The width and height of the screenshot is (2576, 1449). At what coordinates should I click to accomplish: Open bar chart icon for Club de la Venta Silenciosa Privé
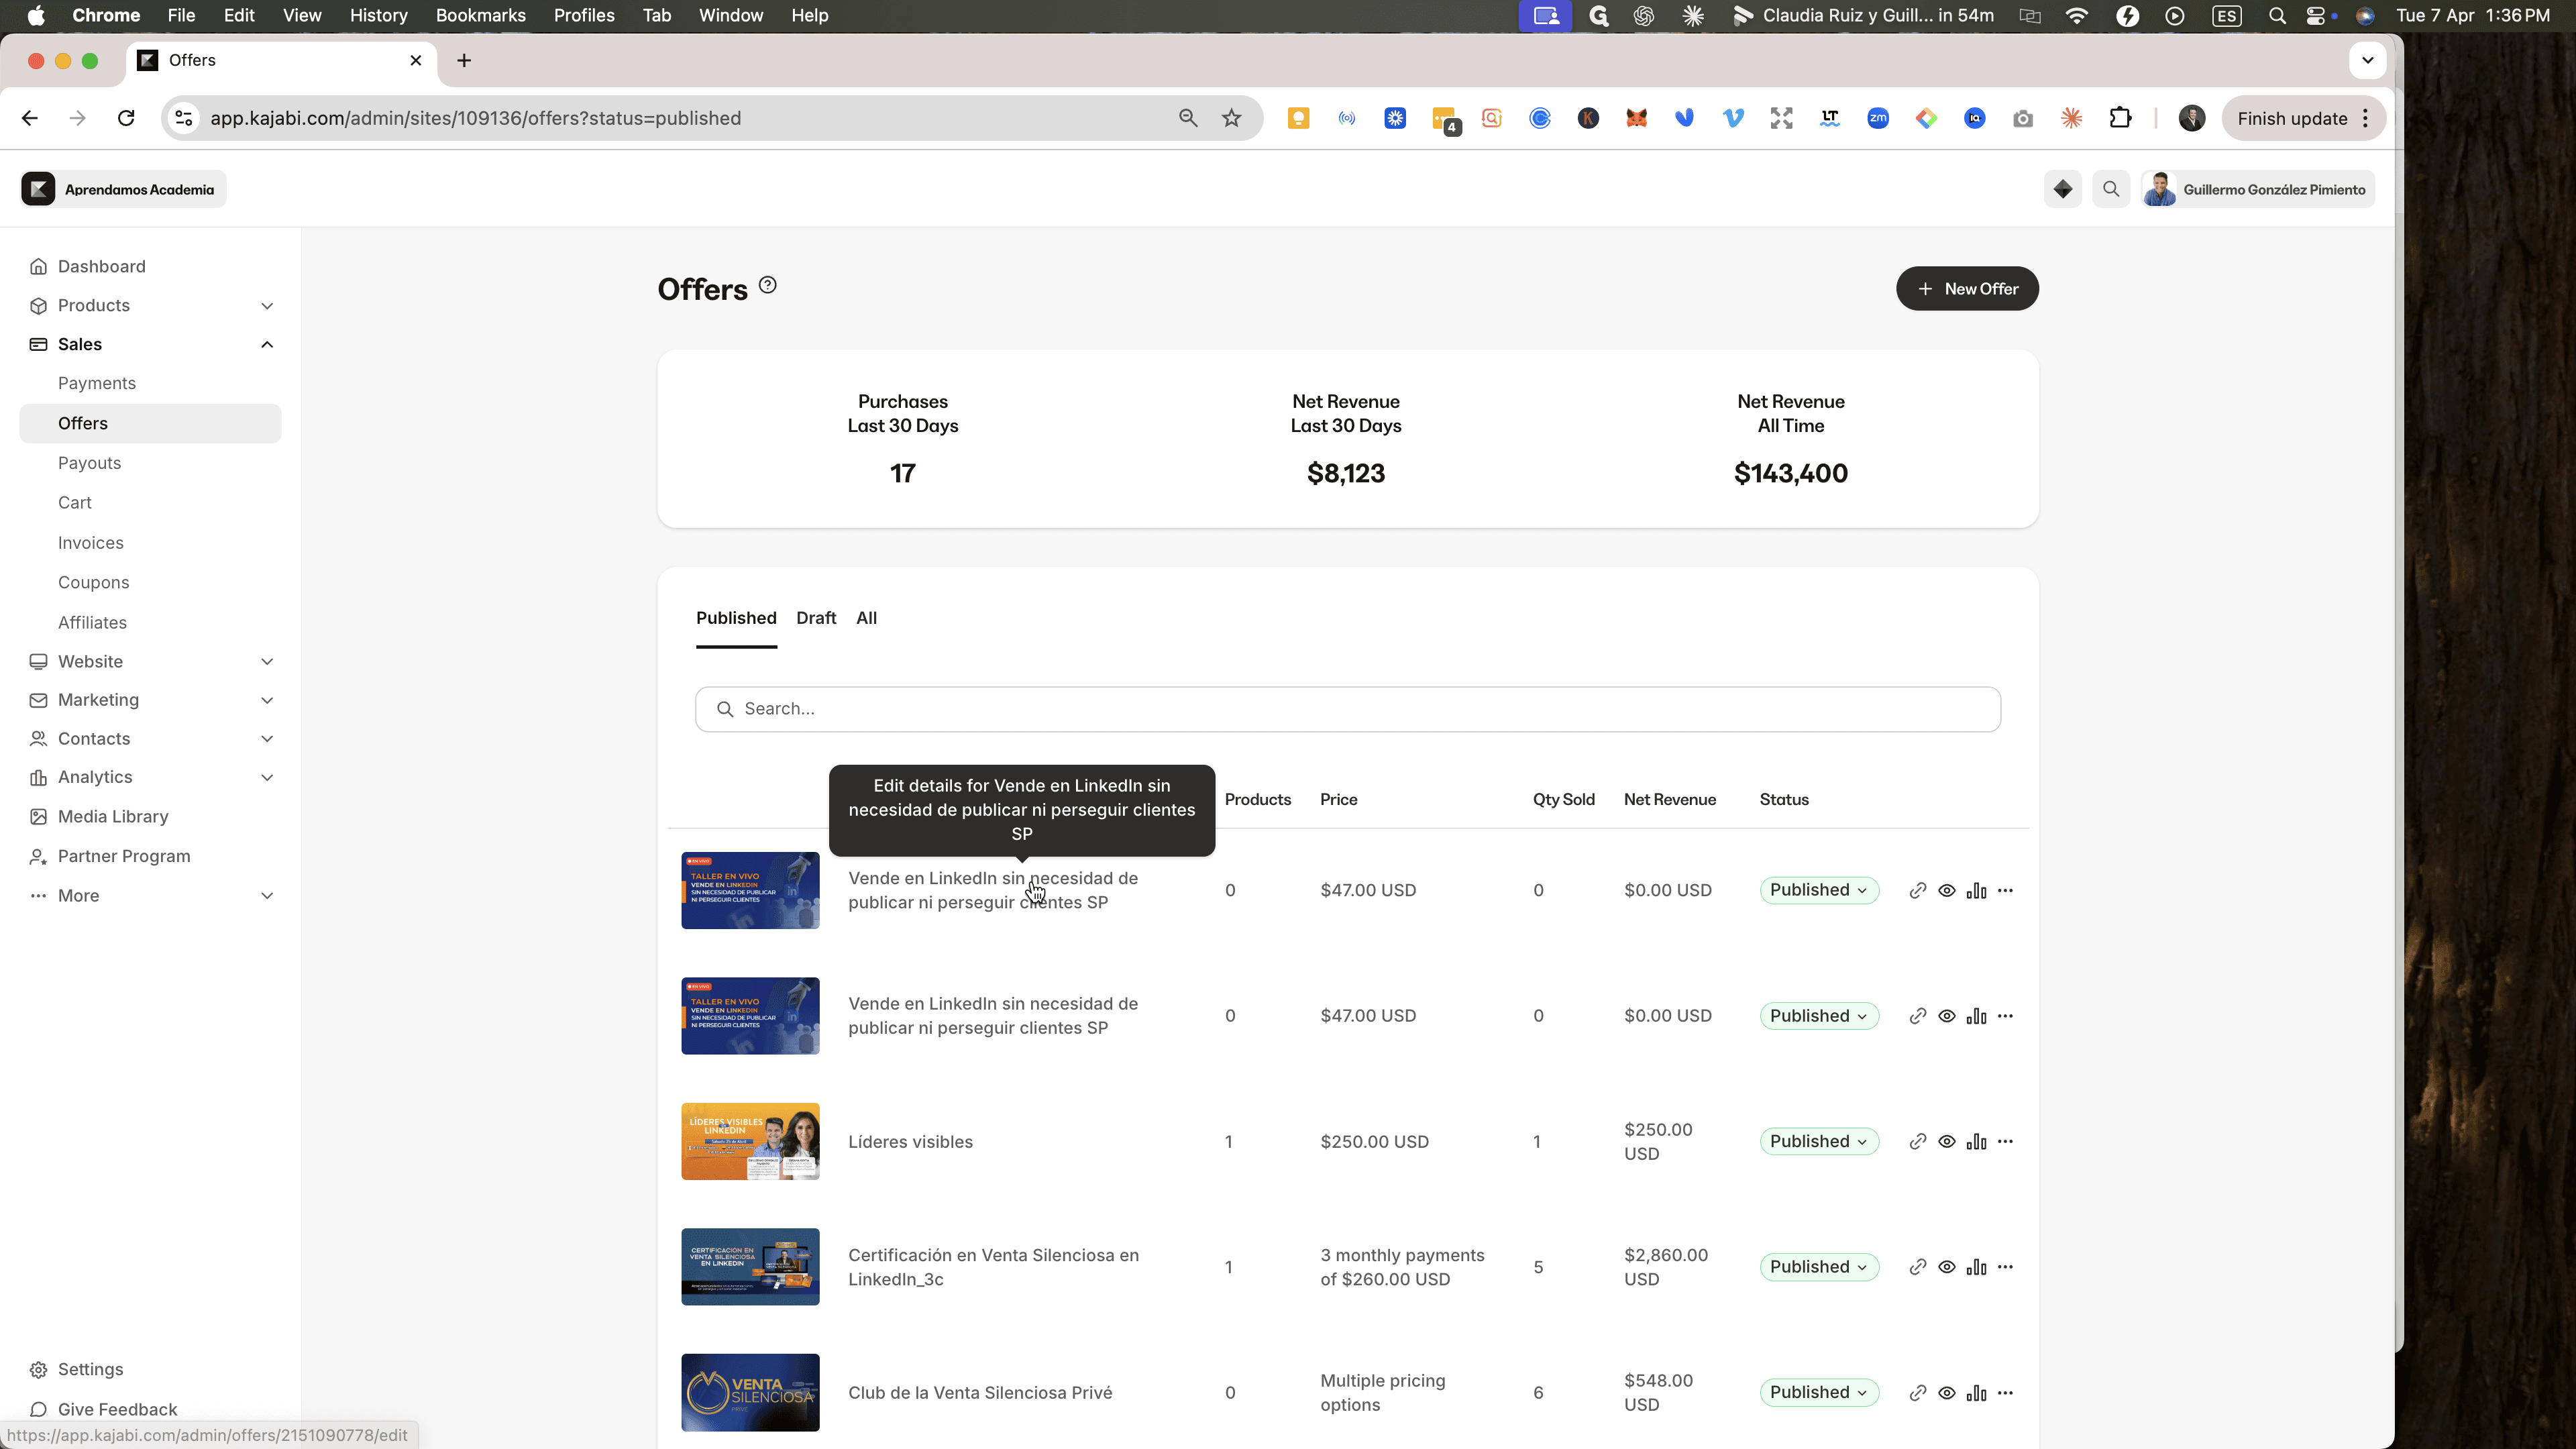(1976, 1392)
